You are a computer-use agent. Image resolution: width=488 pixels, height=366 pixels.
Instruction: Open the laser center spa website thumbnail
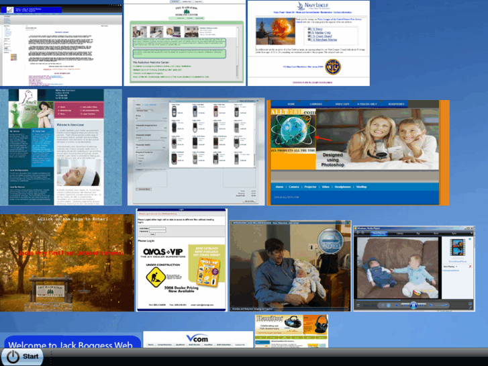pyautogui.click(x=61, y=147)
